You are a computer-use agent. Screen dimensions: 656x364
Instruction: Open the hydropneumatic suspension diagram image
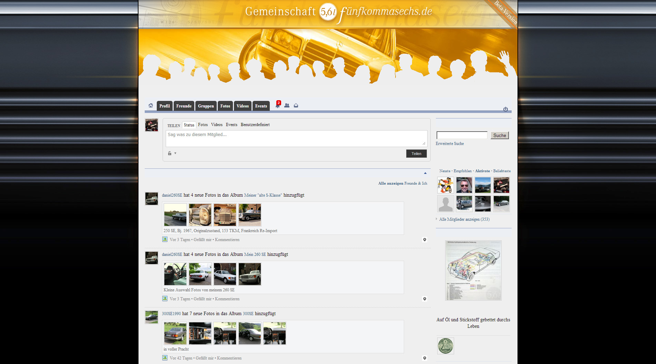[x=473, y=270]
